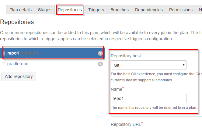Screen dimensions: 202x128
Task: Select the Repositories tab
Action: (x=70, y=10)
